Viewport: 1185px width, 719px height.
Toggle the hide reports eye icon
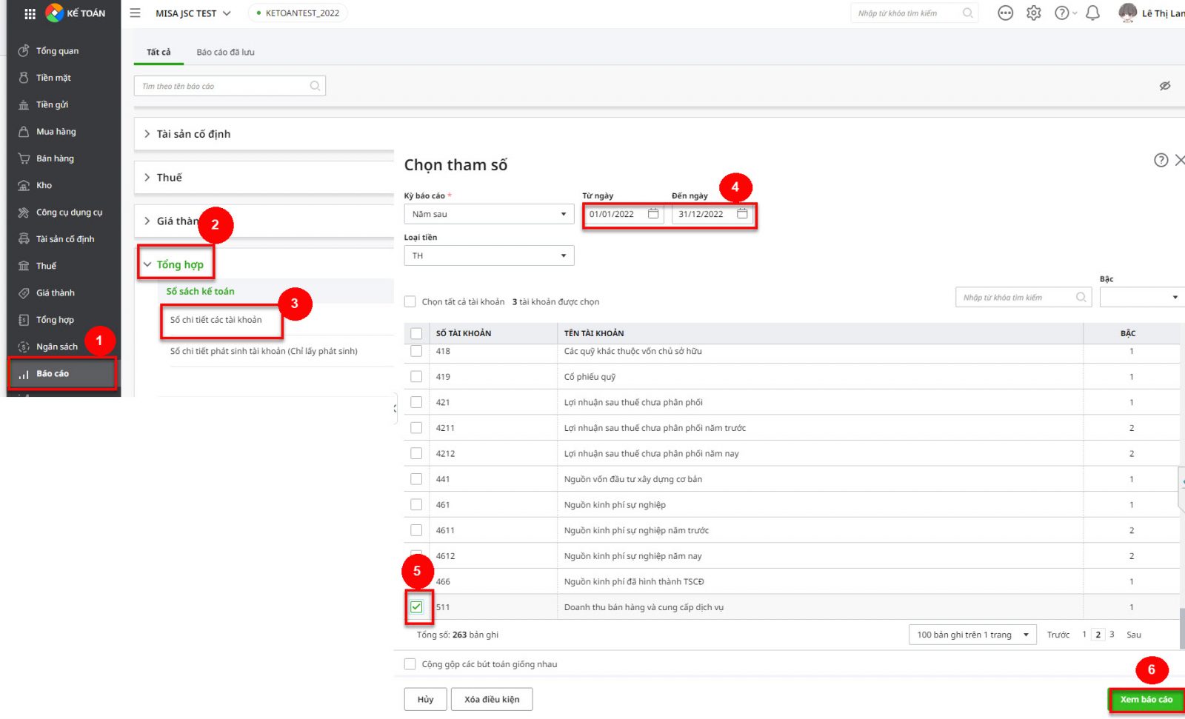click(x=1164, y=86)
